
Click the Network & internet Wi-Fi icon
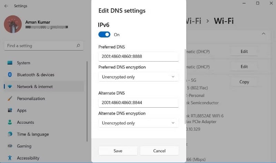pyautogui.click(x=10, y=87)
